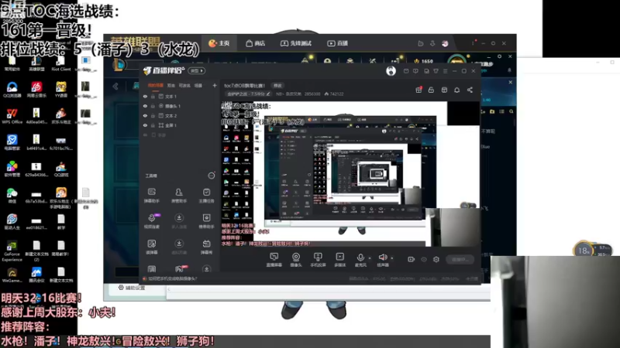Click the 麦克风 microphone icon
The image size is (620, 348).
360,260
